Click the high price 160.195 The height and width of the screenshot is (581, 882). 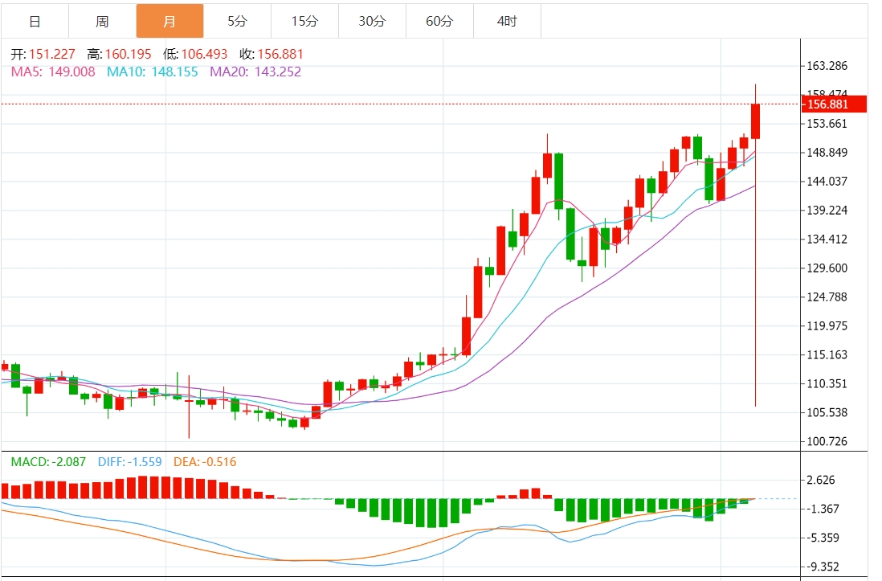pyautogui.click(x=129, y=55)
